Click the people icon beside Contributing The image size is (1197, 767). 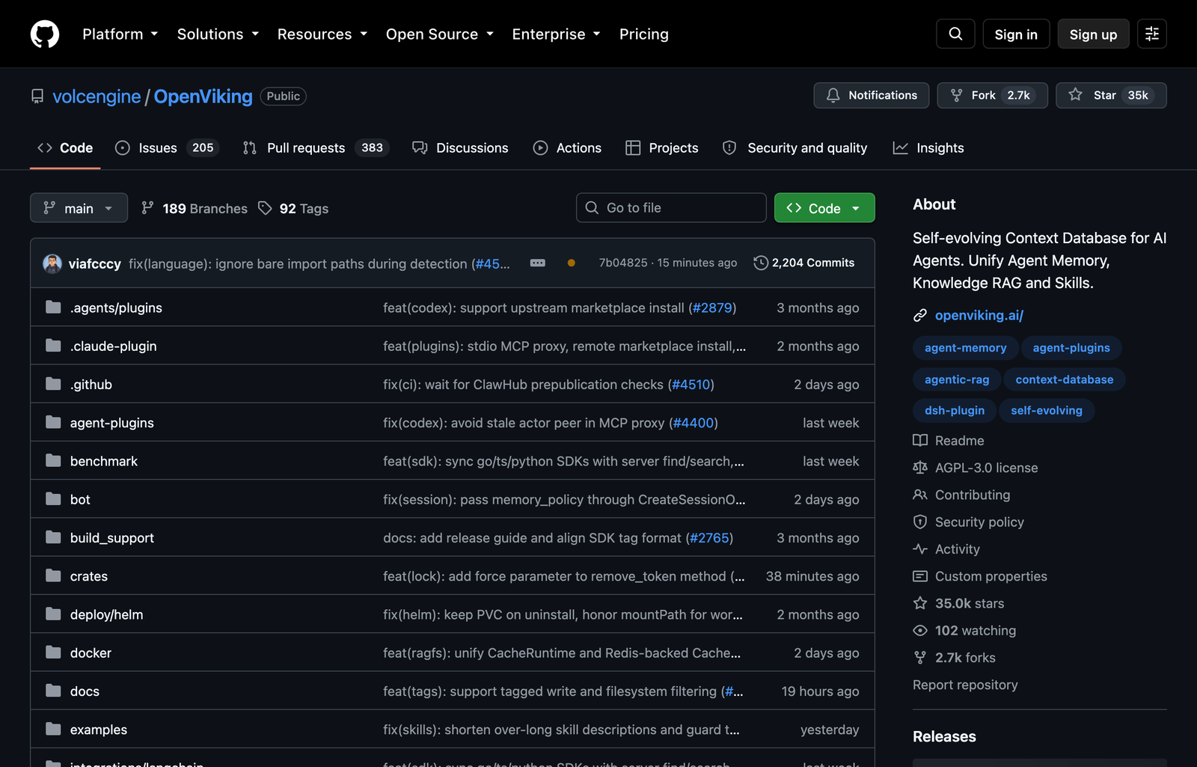[x=920, y=495]
